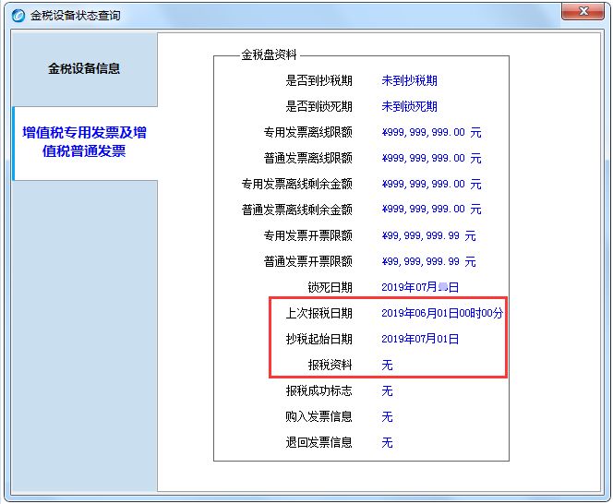Click the 普通发票开票限额 label

308,261
